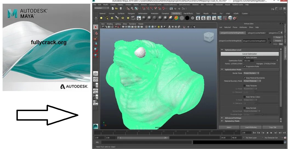Create an ambient light from the shelf
This screenshot has height=149, width=288.
pyautogui.click(x=101, y=18)
